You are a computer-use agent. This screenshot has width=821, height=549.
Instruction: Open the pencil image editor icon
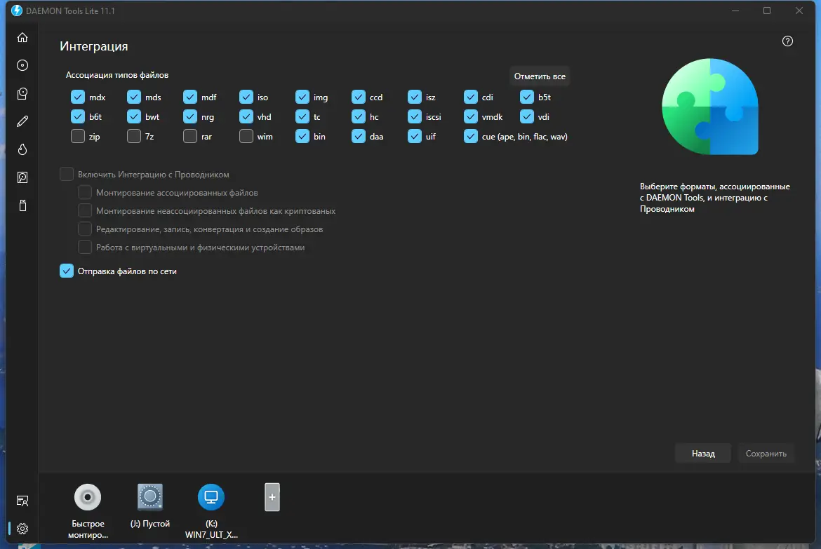(x=22, y=121)
